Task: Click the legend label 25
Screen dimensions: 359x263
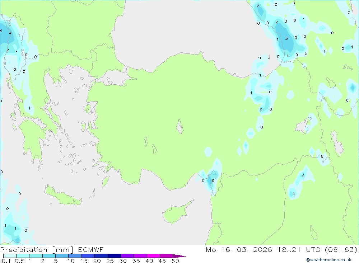Action: [x=110, y=261]
